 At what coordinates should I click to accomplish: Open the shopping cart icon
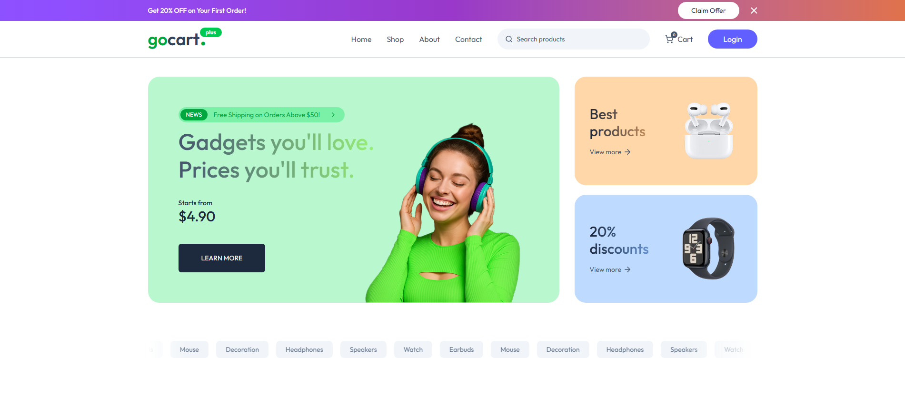point(669,39)
